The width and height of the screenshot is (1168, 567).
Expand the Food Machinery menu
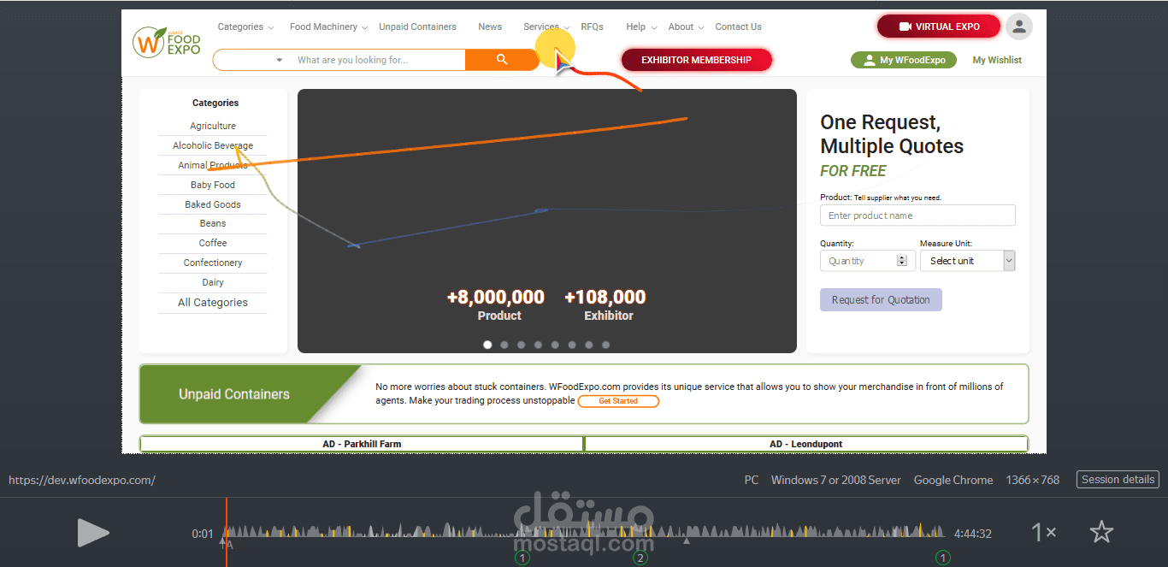point(328,27)
